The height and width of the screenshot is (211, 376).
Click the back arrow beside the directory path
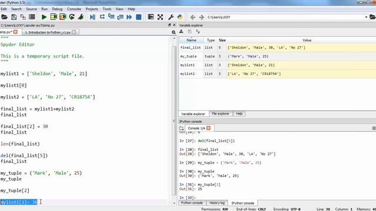tap(193, 17)
